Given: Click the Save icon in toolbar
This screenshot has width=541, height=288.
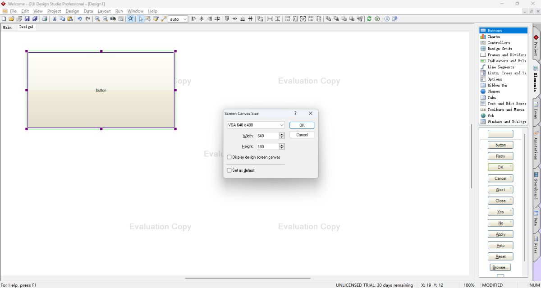Looking at the screenshot, I should click(27, 19).
